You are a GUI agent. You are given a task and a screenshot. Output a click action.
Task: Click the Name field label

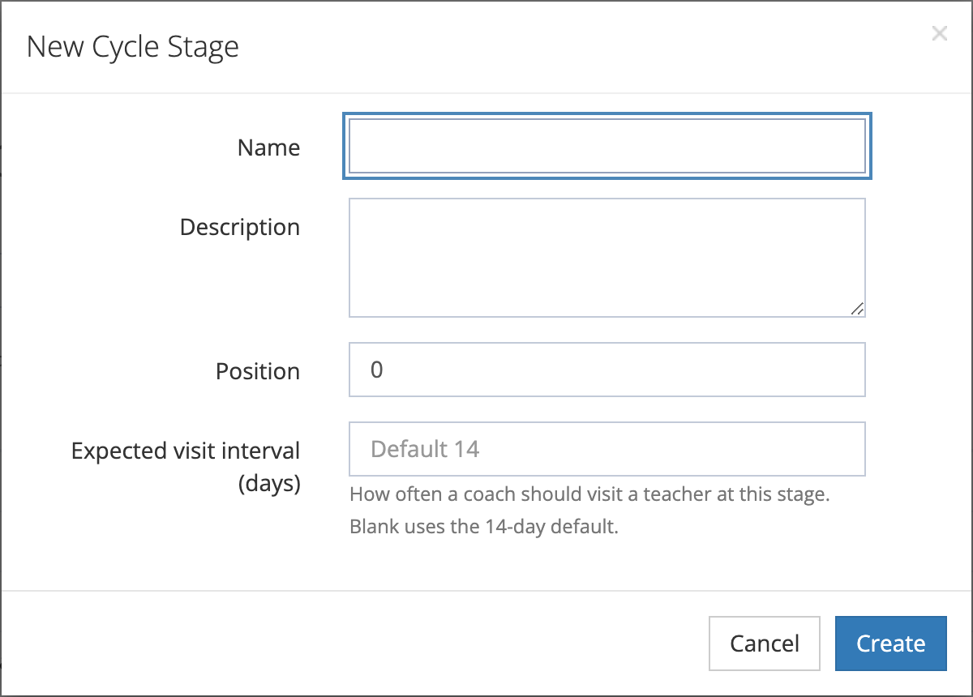click(x=268, y=148)
